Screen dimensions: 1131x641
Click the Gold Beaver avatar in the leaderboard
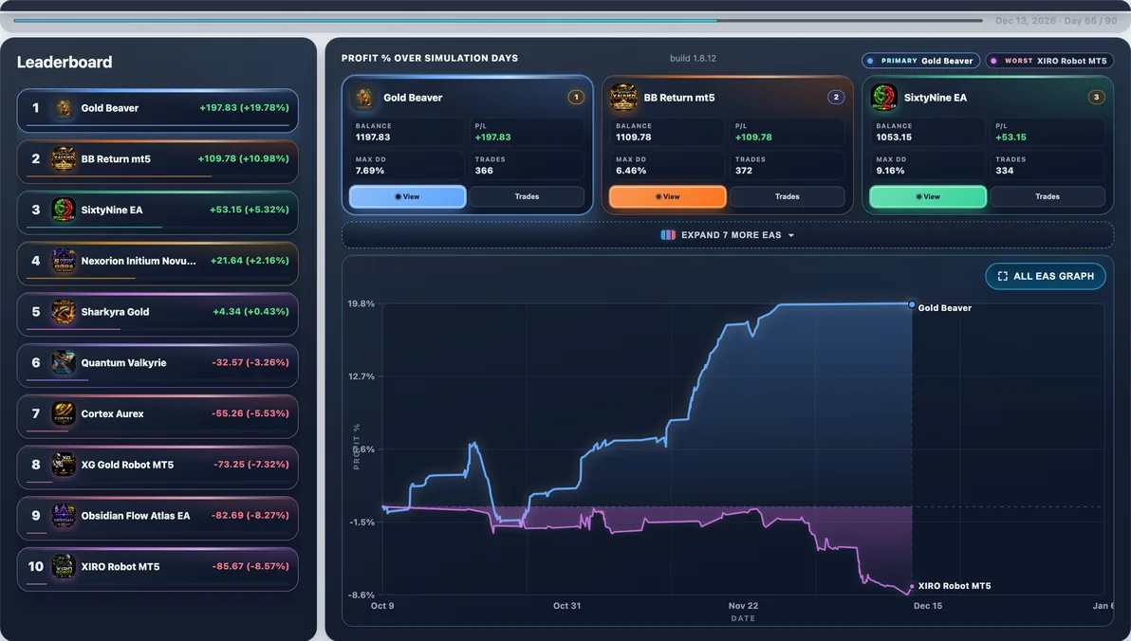point(64,108)
